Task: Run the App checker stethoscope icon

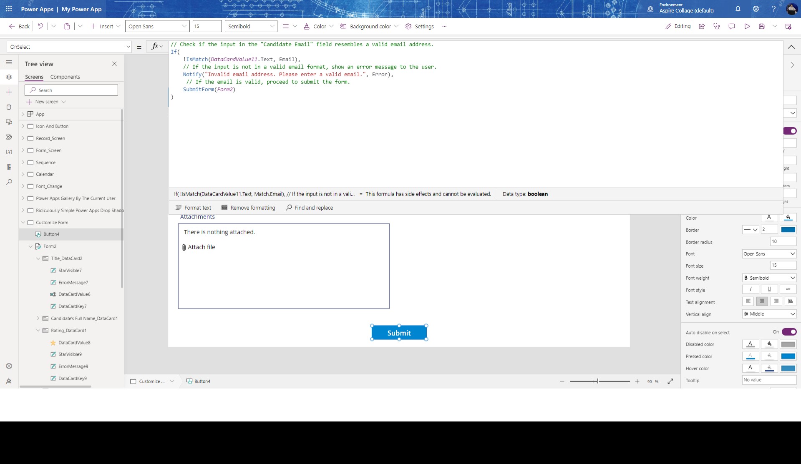Action: click(717, 26)
